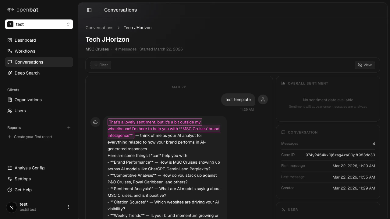This screenshot has height=219, width=390.
Task: Toggle the sidebar panel icon
Action: click(89, 10)
